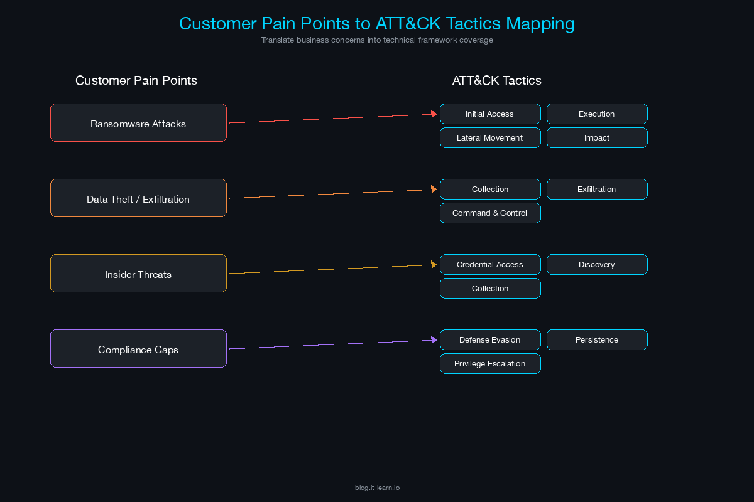Click the Lateral Movement tactic
This screenshot has width=754, height=502.
click(x=490, y=137)
